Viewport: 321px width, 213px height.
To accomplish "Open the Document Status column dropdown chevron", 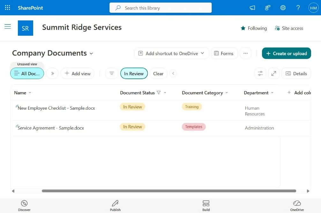I will pyautogui.click(x=165, y=93).
